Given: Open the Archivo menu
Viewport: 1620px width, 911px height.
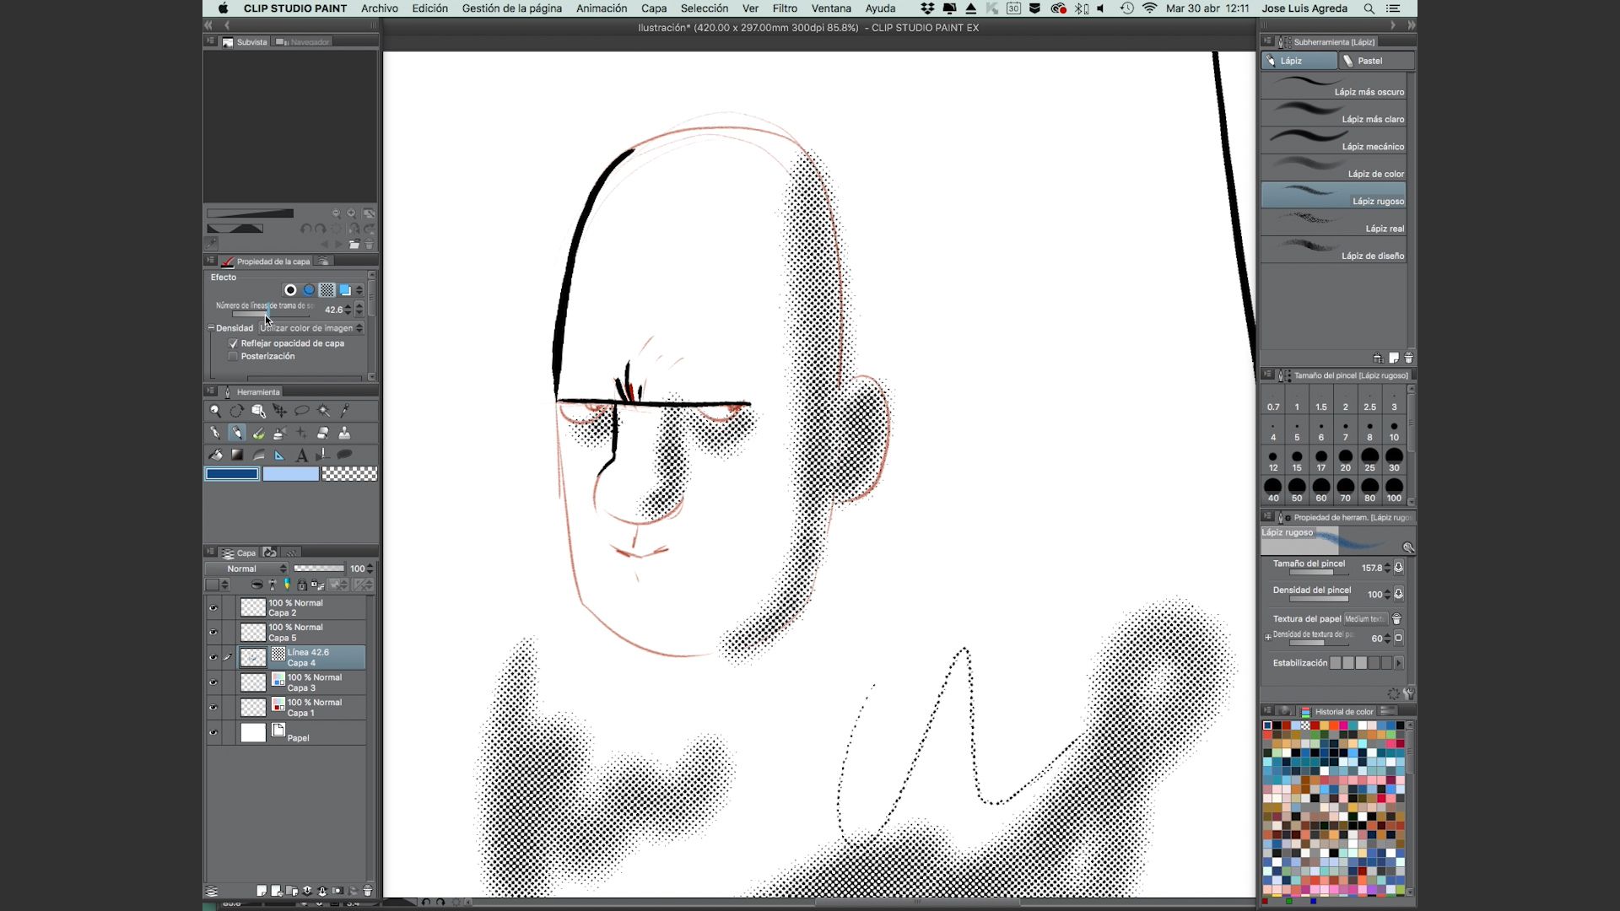Looking at the screenshot, I should [x=380, y=8].
